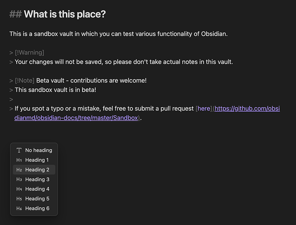The width and height of the screenshot is (296, 225).
Task: Select the No heading menu option
Action: click(x=34, y=150)
